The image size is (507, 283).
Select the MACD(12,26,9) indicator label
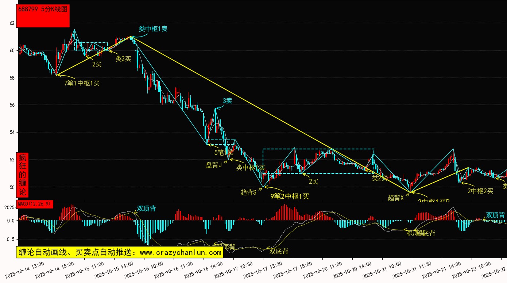[x=35, y=204]
